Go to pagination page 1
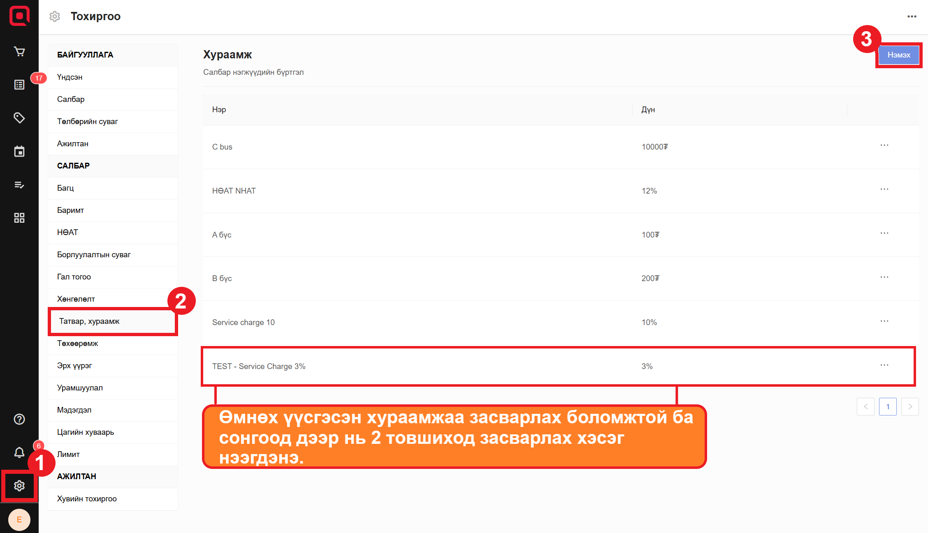 888,406
